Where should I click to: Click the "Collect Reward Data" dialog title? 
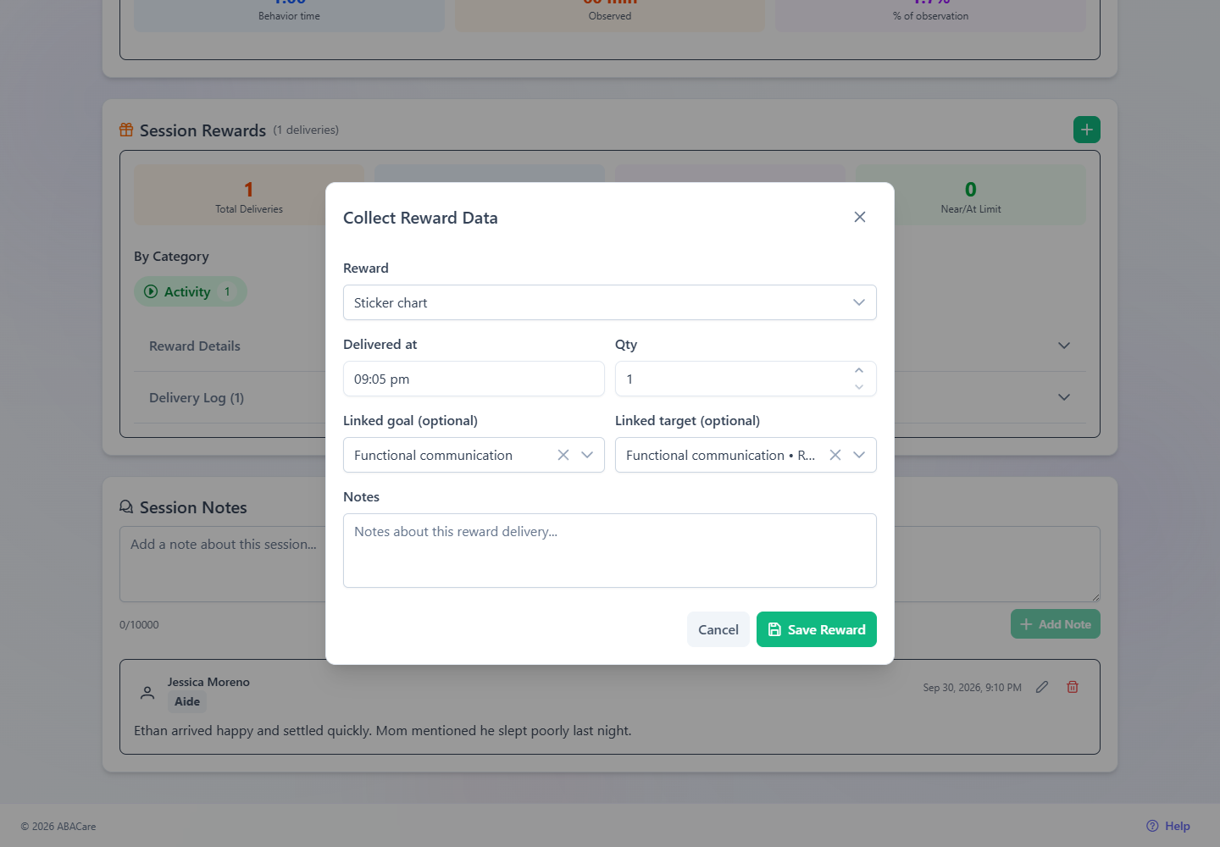[x=420, y=218]
